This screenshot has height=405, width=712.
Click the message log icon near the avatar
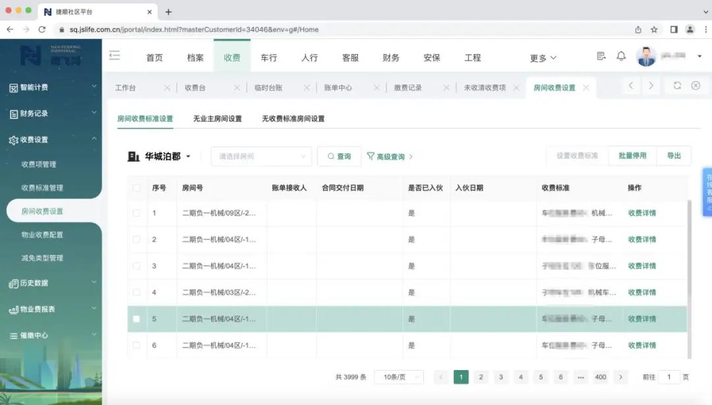(x=600, y=57)
